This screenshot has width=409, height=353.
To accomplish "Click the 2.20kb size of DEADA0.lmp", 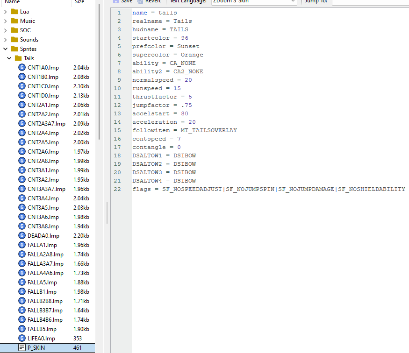I will (81, 236).
